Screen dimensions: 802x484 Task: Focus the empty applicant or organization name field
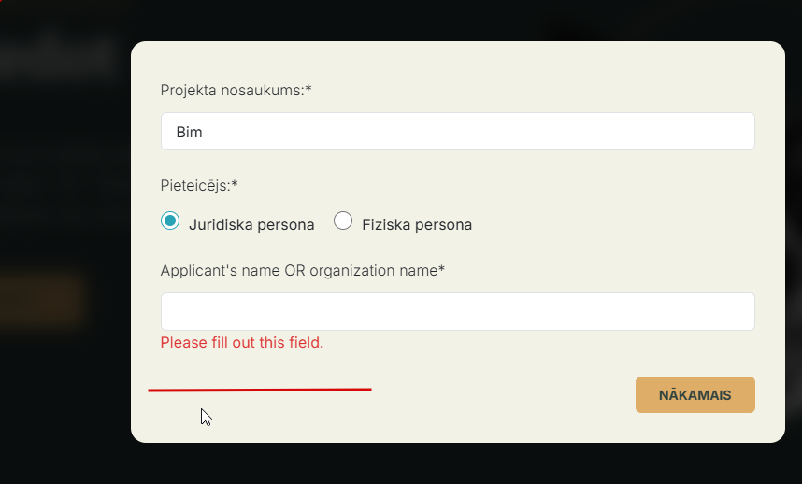457,311
